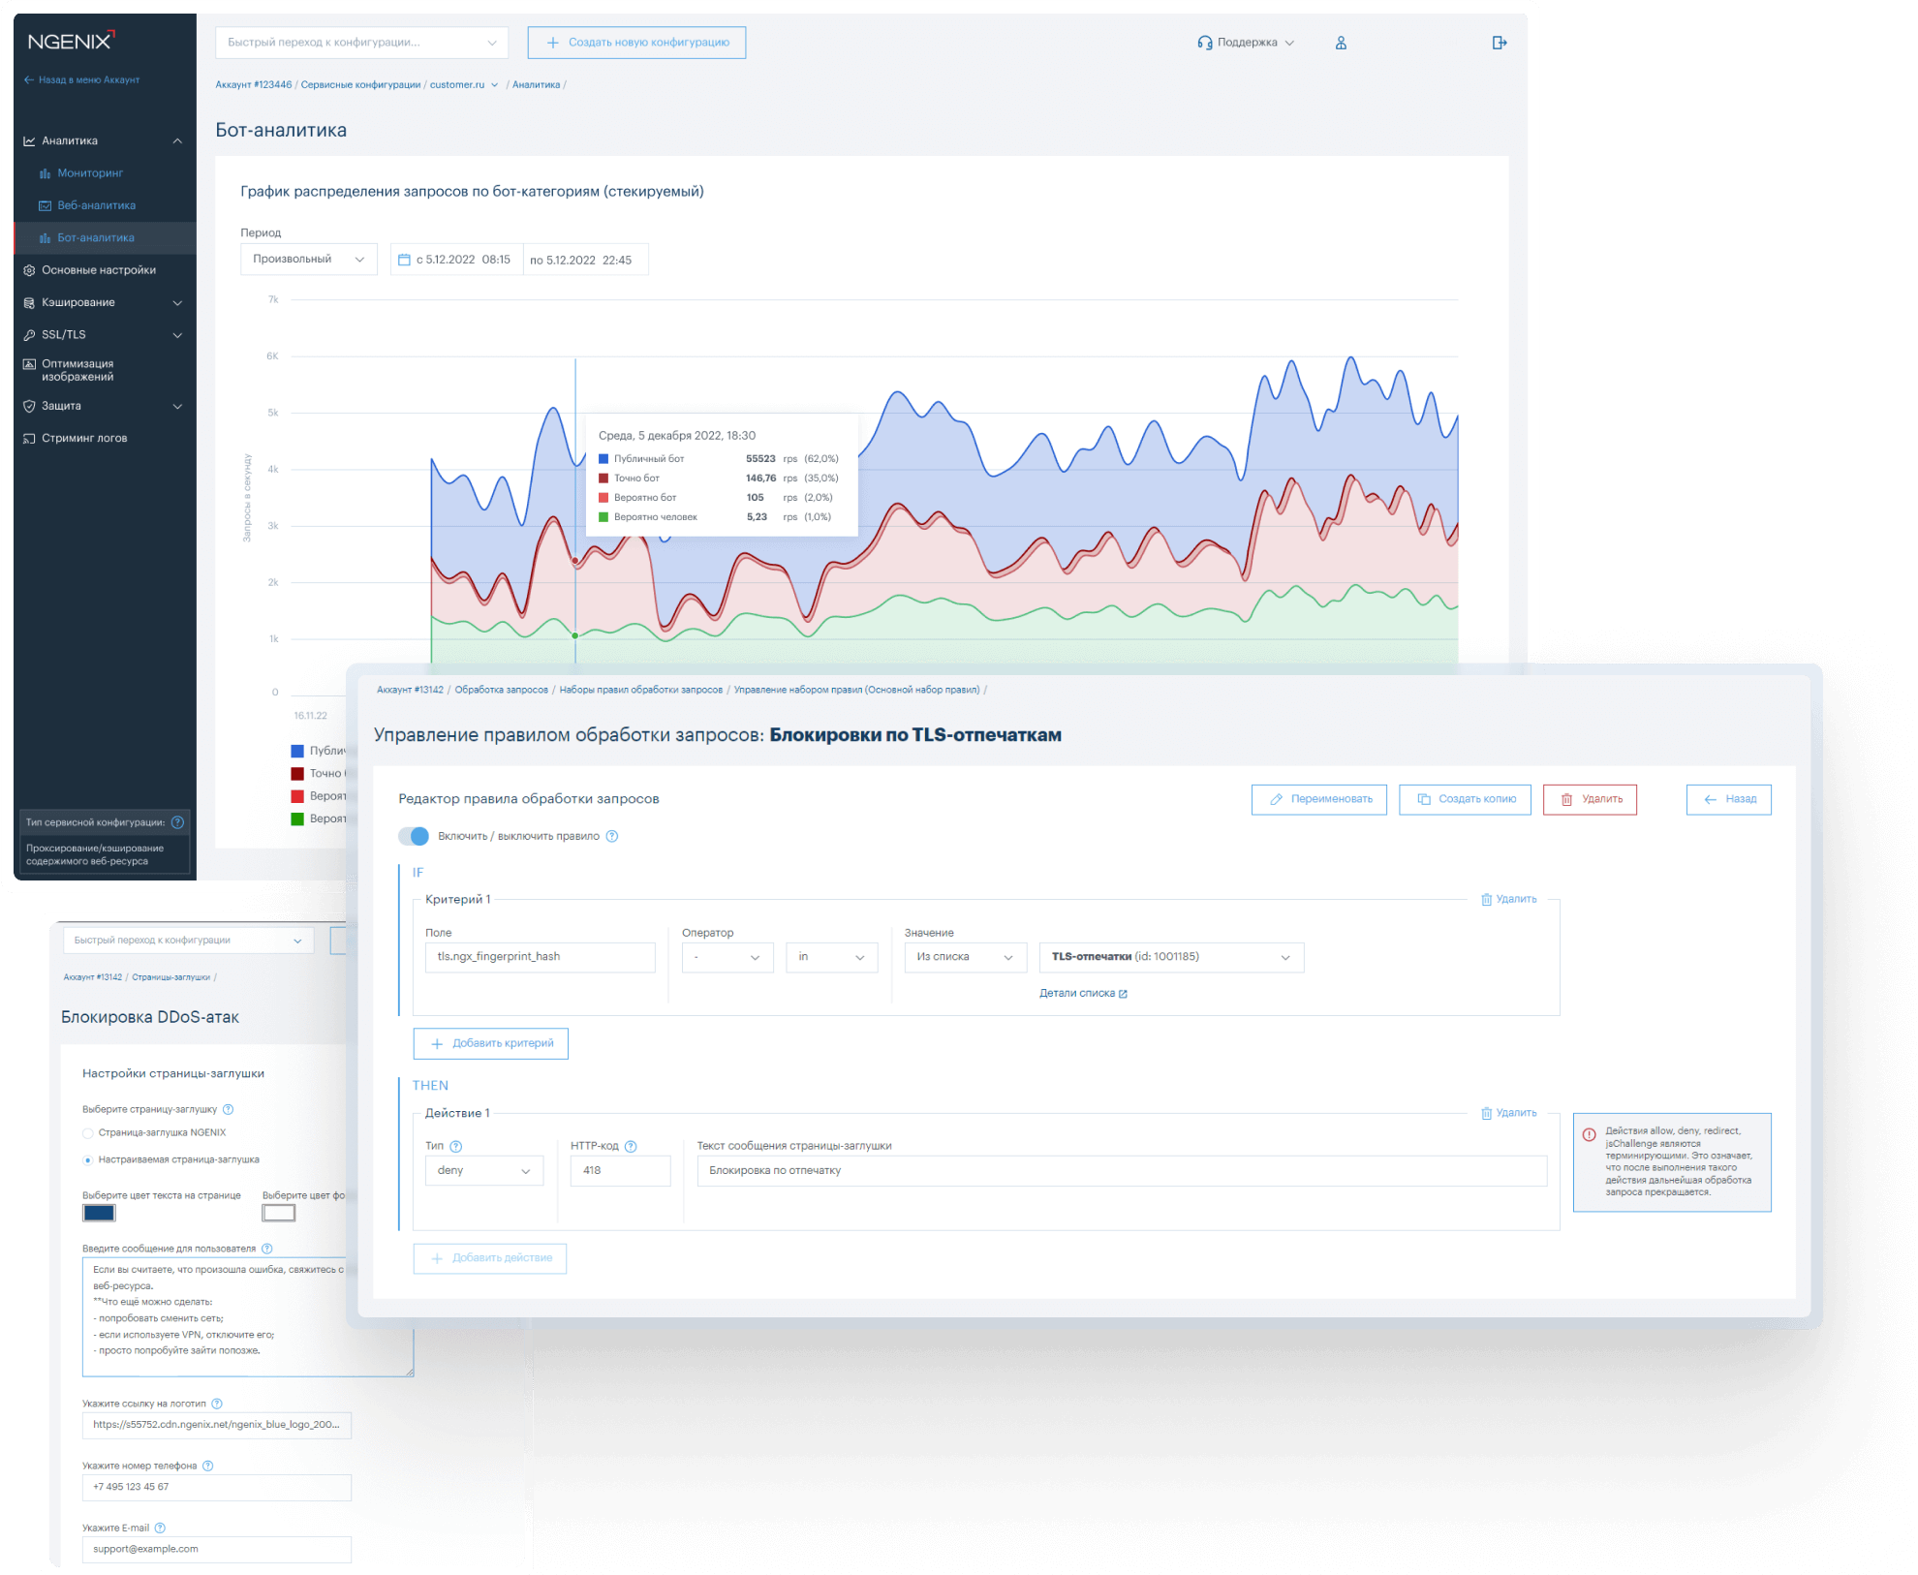Select Страница-заглушка NGENIX radio option
1918x1575 pixels.
pyautogui.click(x=88, y=1133)
